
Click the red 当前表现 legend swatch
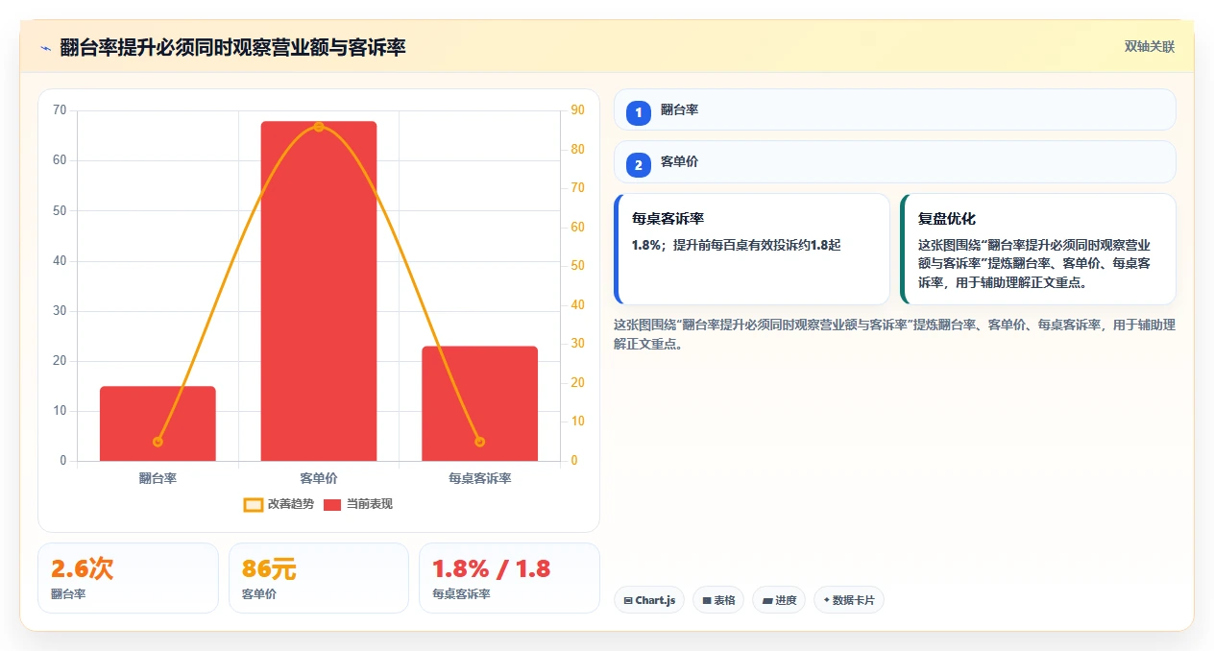(332, 504)
